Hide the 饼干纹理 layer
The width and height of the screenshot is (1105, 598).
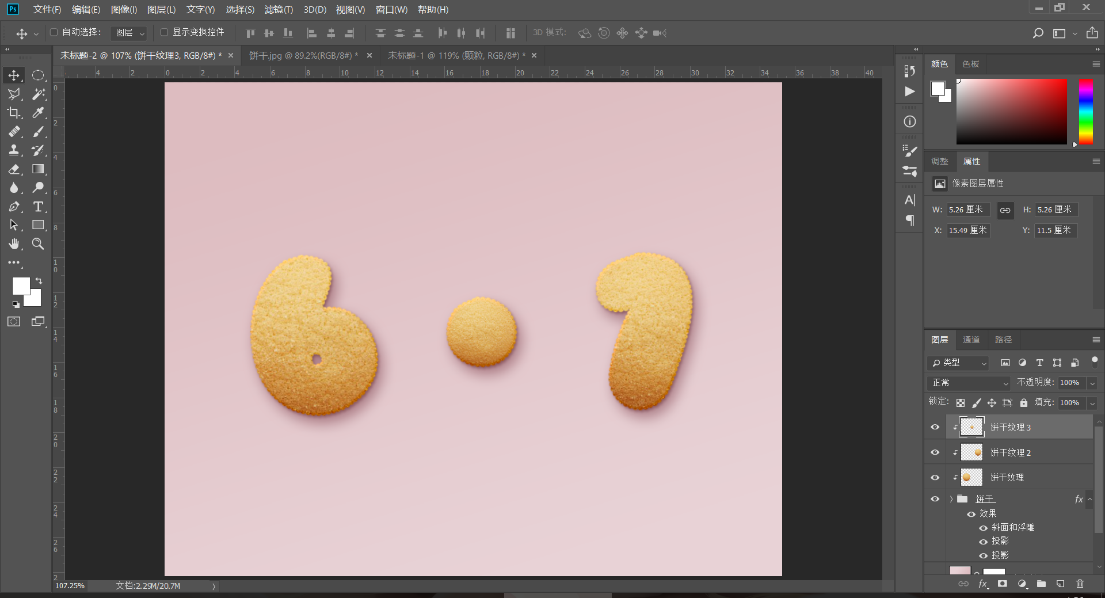[x=935, y=477]
